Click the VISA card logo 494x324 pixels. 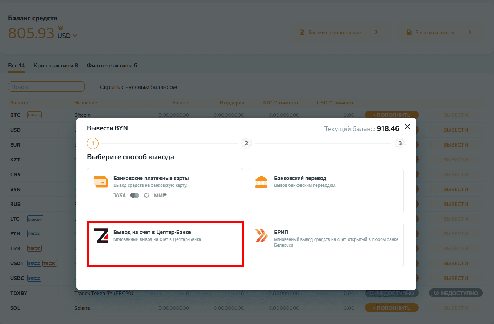[120, 196]
